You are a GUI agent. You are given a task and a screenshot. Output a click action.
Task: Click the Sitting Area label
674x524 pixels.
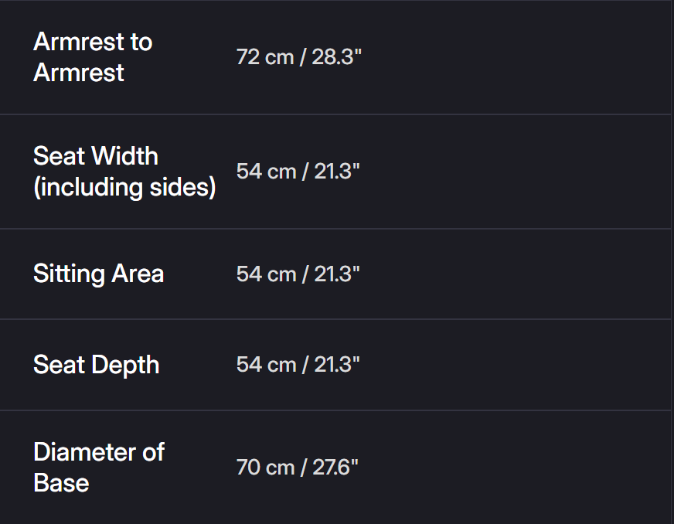98,274
